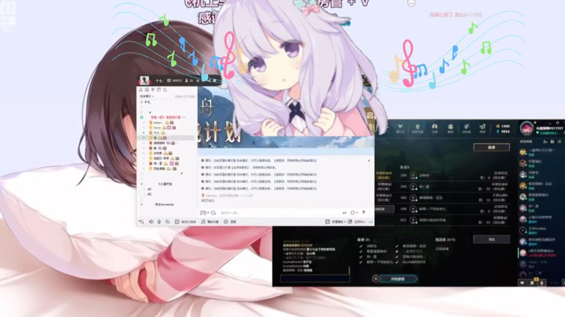Open the audio mixer icon in YY bottom bar
This screenshot has width=565, height=317.
click(167, 221)
